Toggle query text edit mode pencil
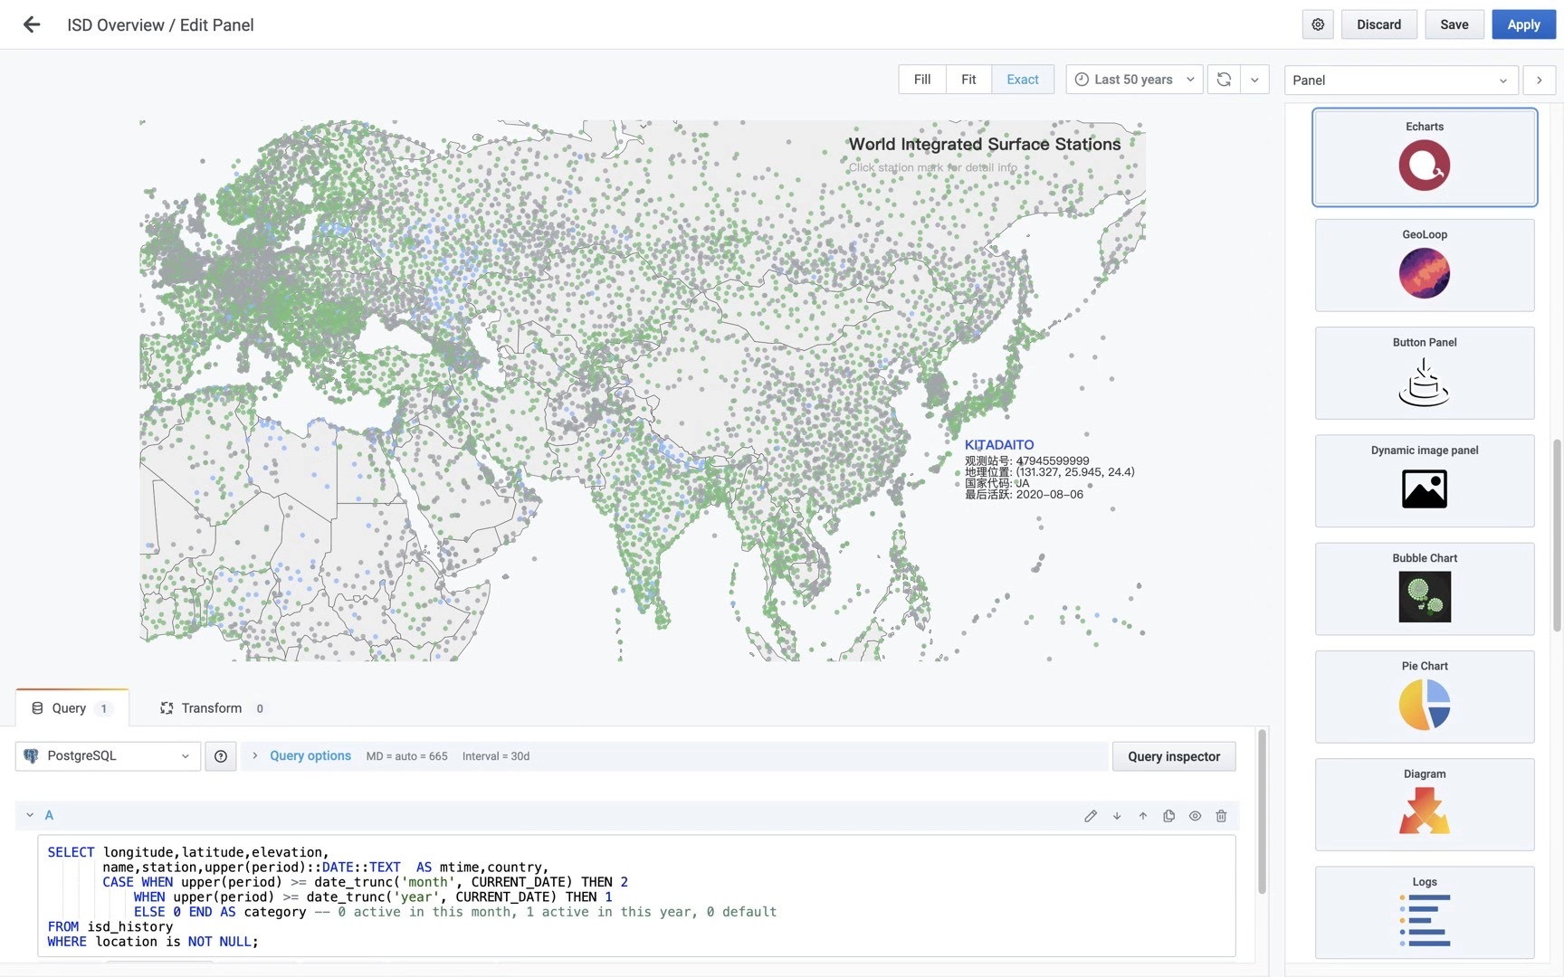1564x977 pixels. click(1091, 816)
